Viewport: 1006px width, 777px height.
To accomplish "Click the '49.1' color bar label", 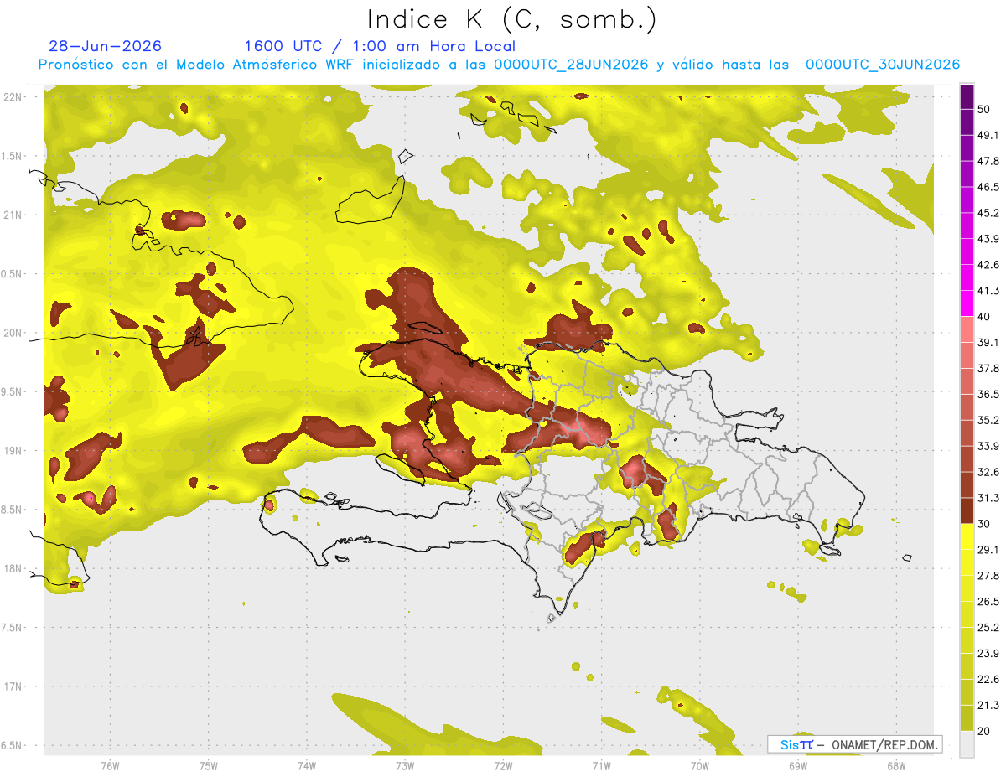I will [x=988, y=135].
